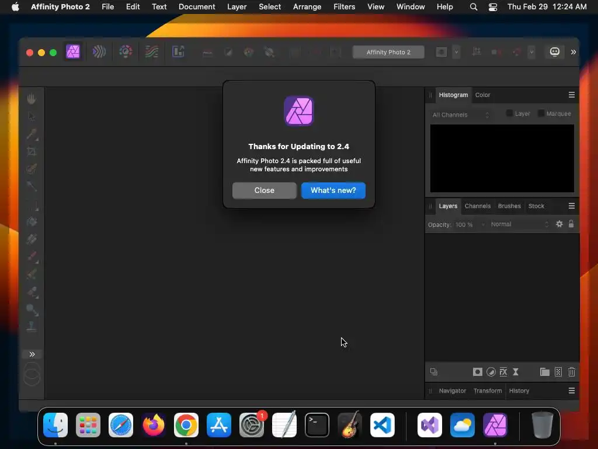Expand the toolbar overflow chevrons
This screenshot has height=449, width=598.
[573, 52]
